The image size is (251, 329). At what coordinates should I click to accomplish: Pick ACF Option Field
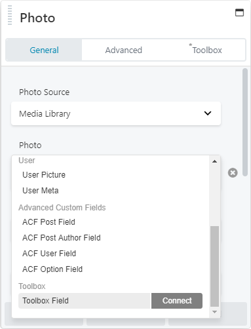click(x=52, y=269)
